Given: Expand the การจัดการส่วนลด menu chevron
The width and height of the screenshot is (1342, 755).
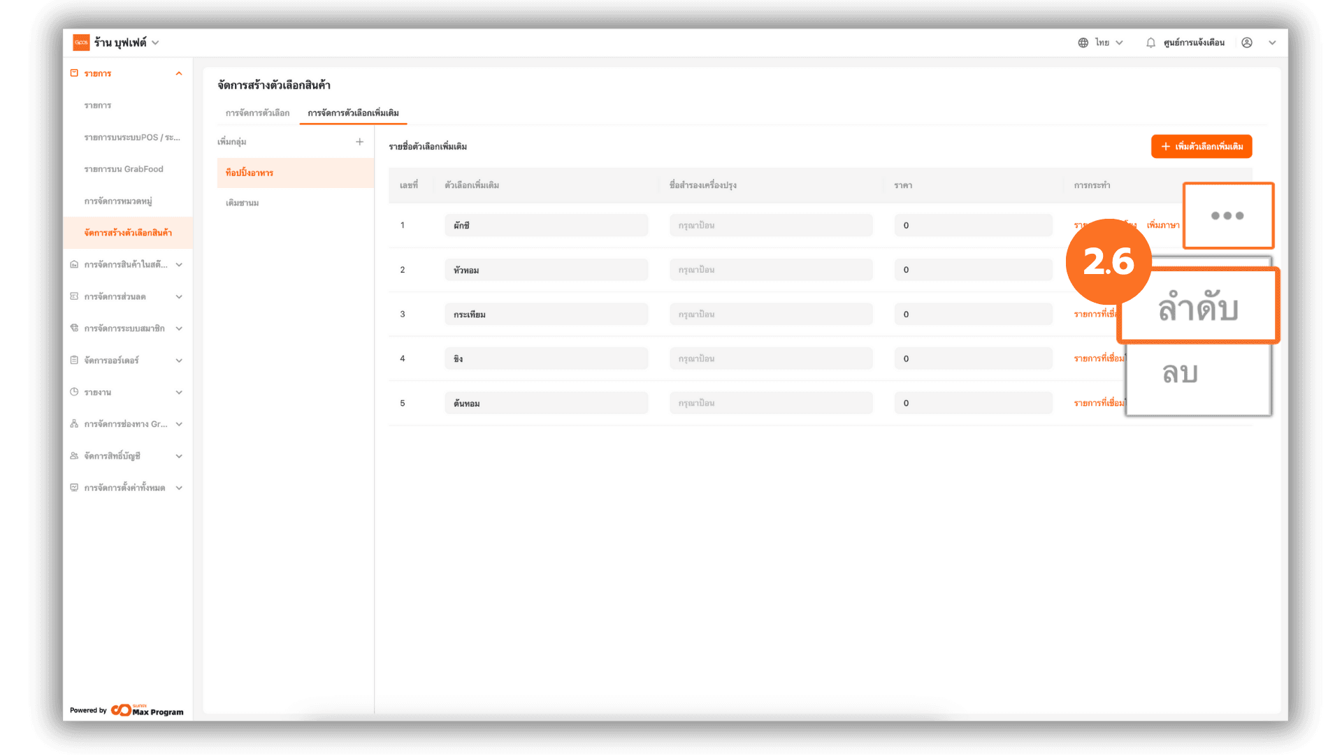Looking at the screenshot, I should [179, 296].
